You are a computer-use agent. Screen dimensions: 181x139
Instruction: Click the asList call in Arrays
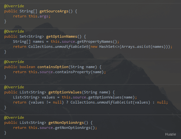tap(144, 47)
